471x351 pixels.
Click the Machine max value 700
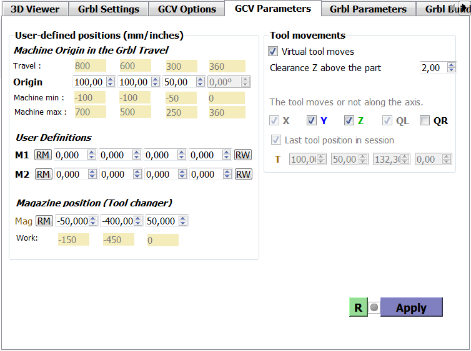[90, 112]
